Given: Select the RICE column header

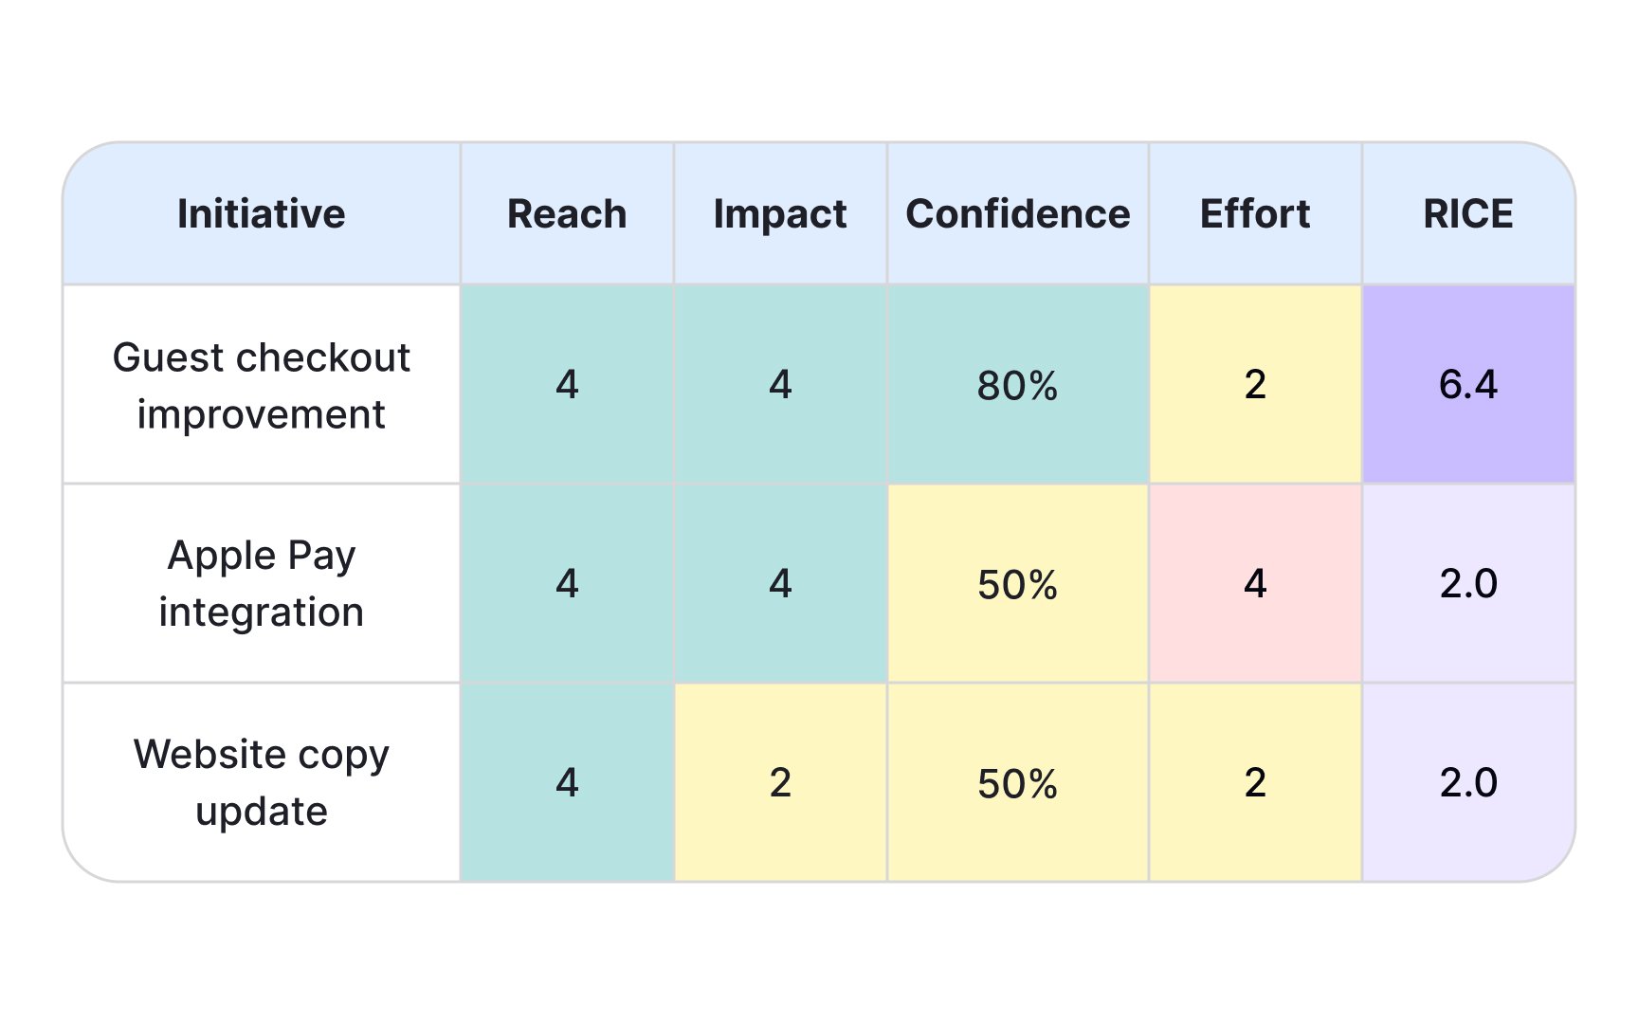Looking at the screenshot, I should pyautogui.click(x=1468, y=214).
